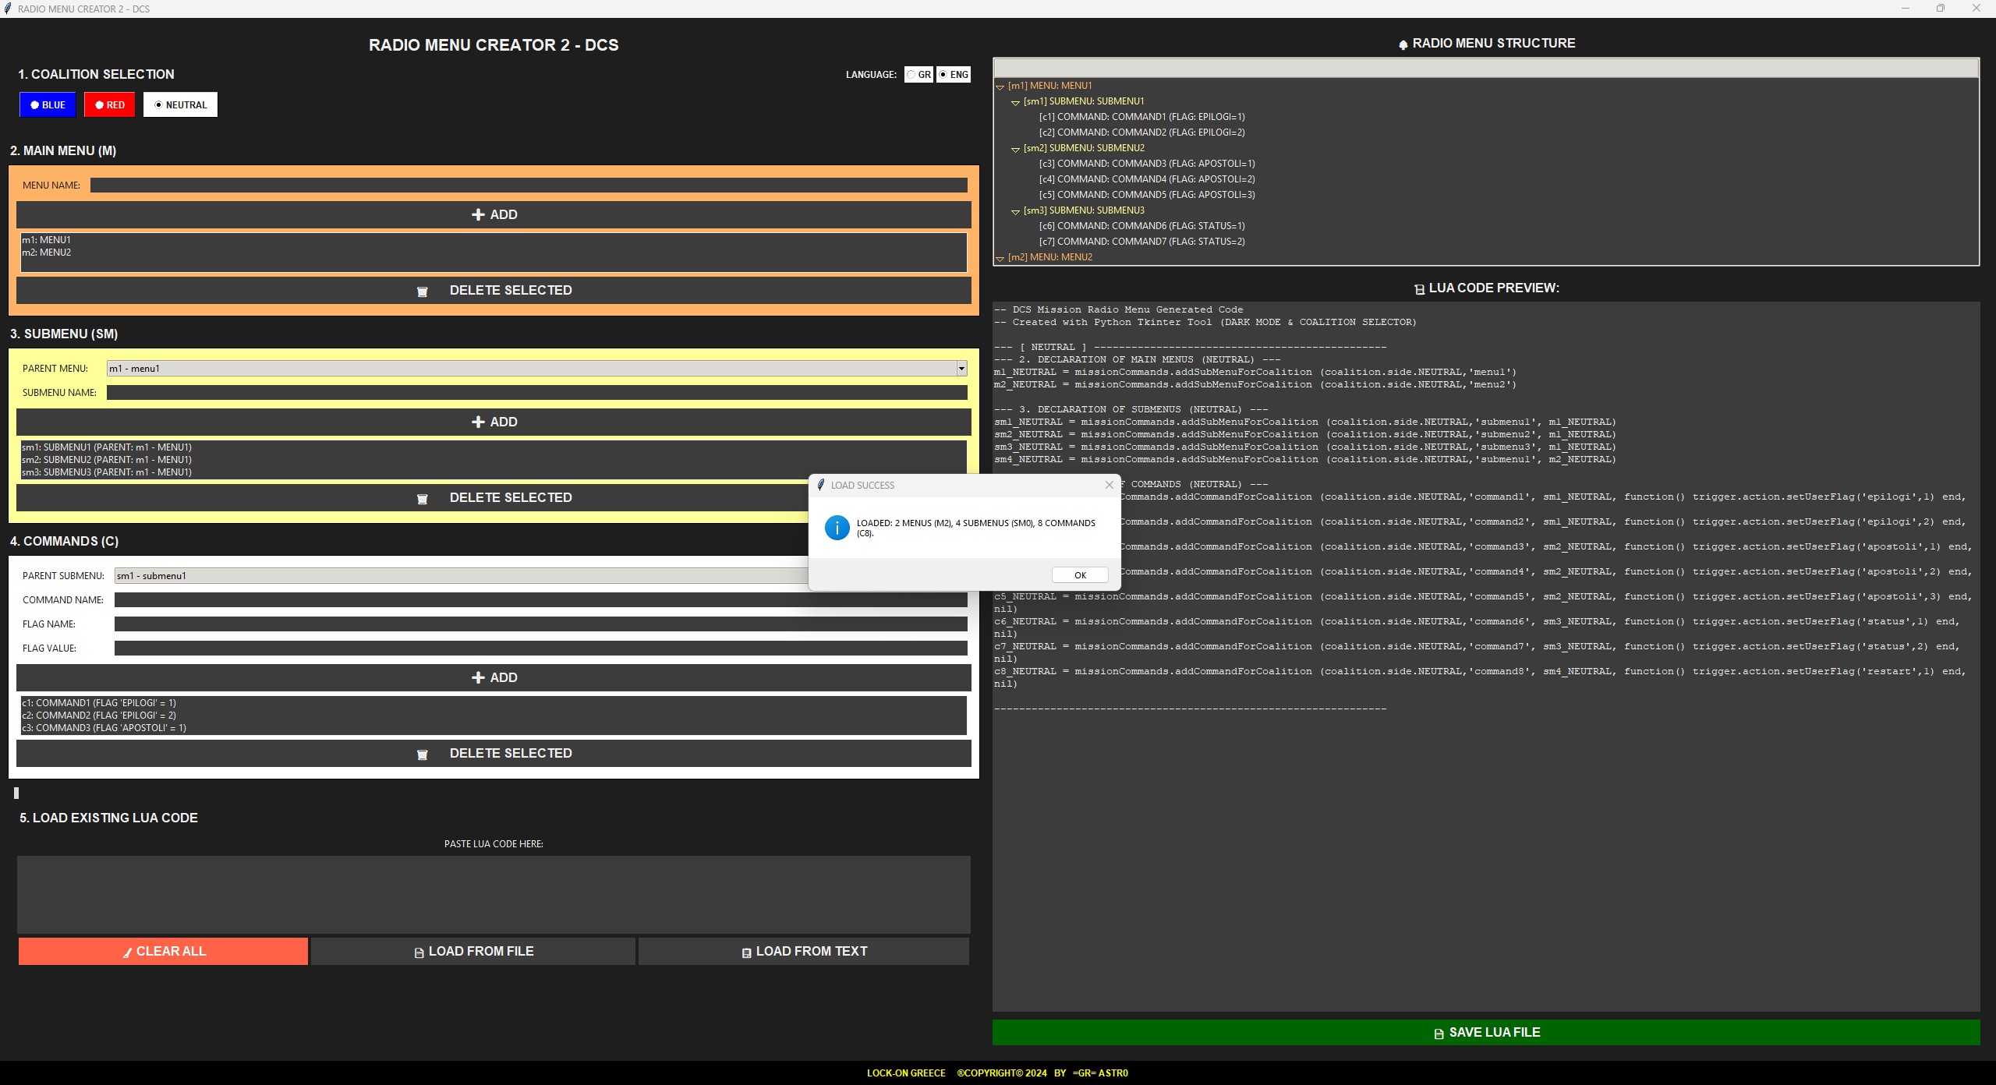The image size is (1996, 1085).
Task: Click the plus icon on Main Menu ADD
Action: pyautogui.click(x=478, y=214)
